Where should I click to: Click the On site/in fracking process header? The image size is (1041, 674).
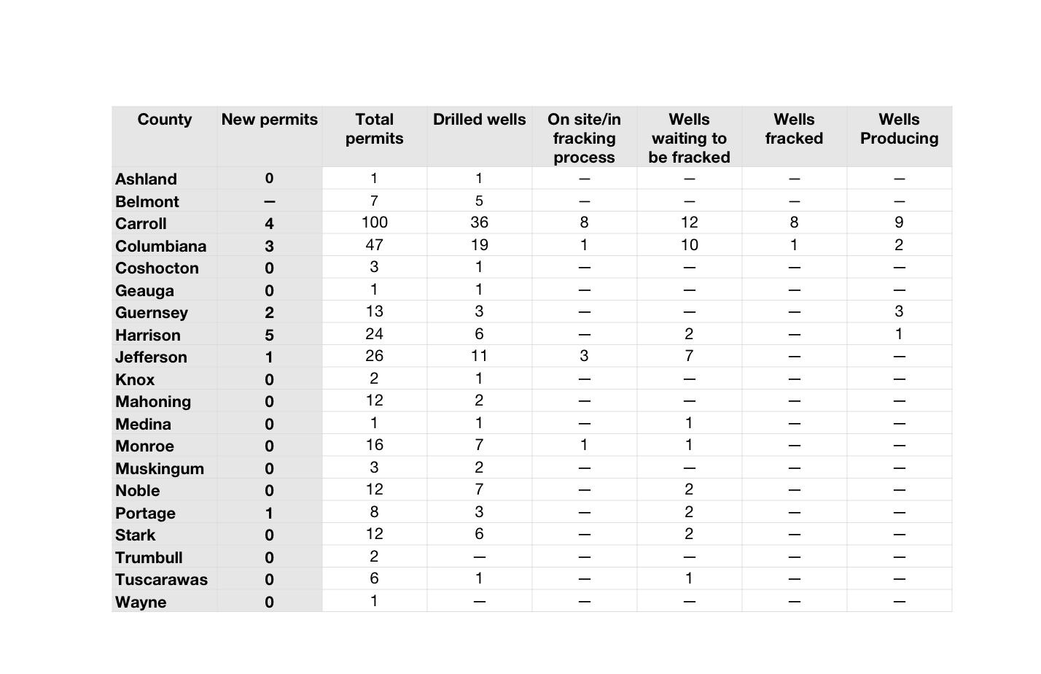(584, 138)
